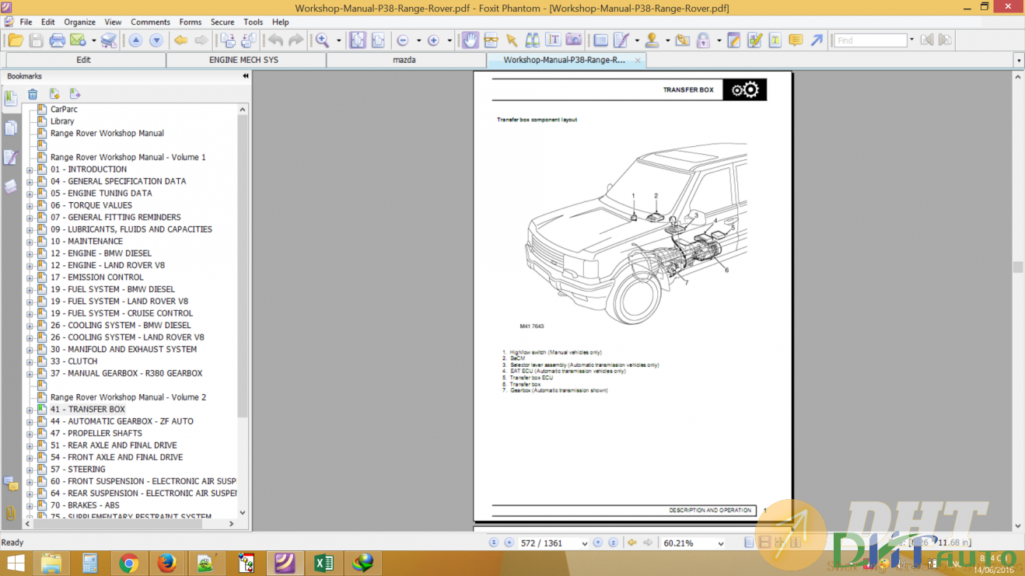Open the Pages panel in left sidebar

[x=11, y=127]
